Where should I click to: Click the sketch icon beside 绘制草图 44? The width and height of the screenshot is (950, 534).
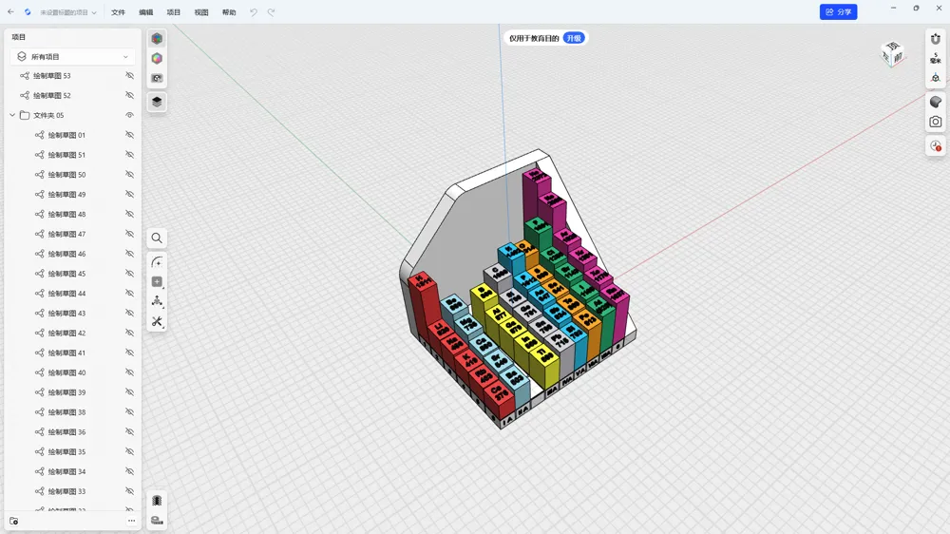tap(39, 294)
